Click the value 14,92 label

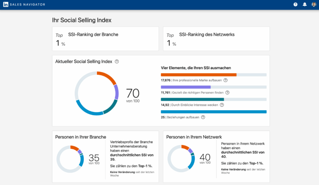pyautogui.click(x=165, y=105)
